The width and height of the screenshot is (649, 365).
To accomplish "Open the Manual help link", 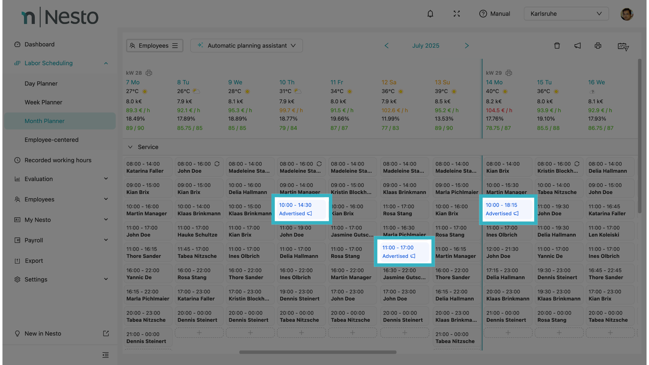I will point(495,14).
